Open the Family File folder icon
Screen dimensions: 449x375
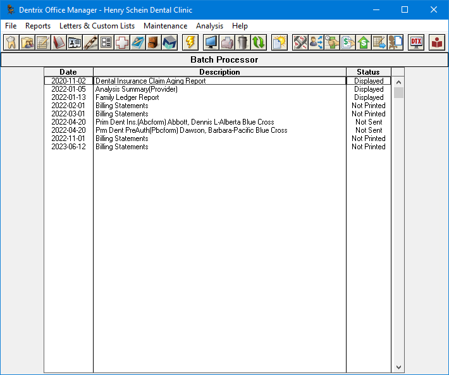coord(27,42)
